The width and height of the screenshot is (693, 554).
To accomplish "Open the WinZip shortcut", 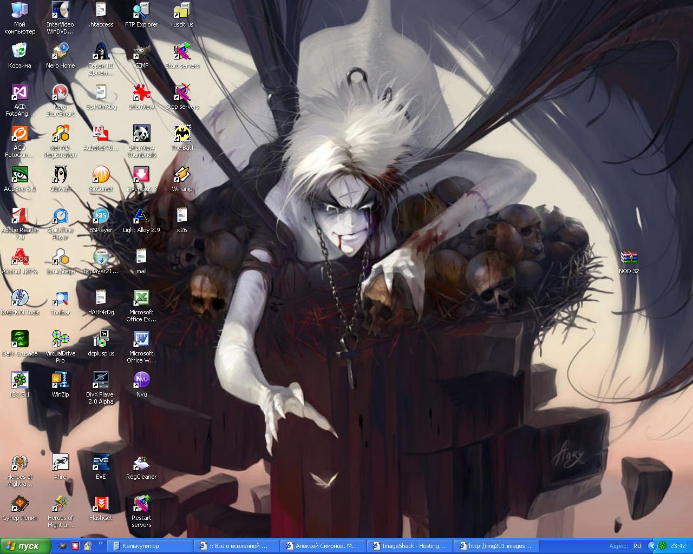I will (60, 385).
